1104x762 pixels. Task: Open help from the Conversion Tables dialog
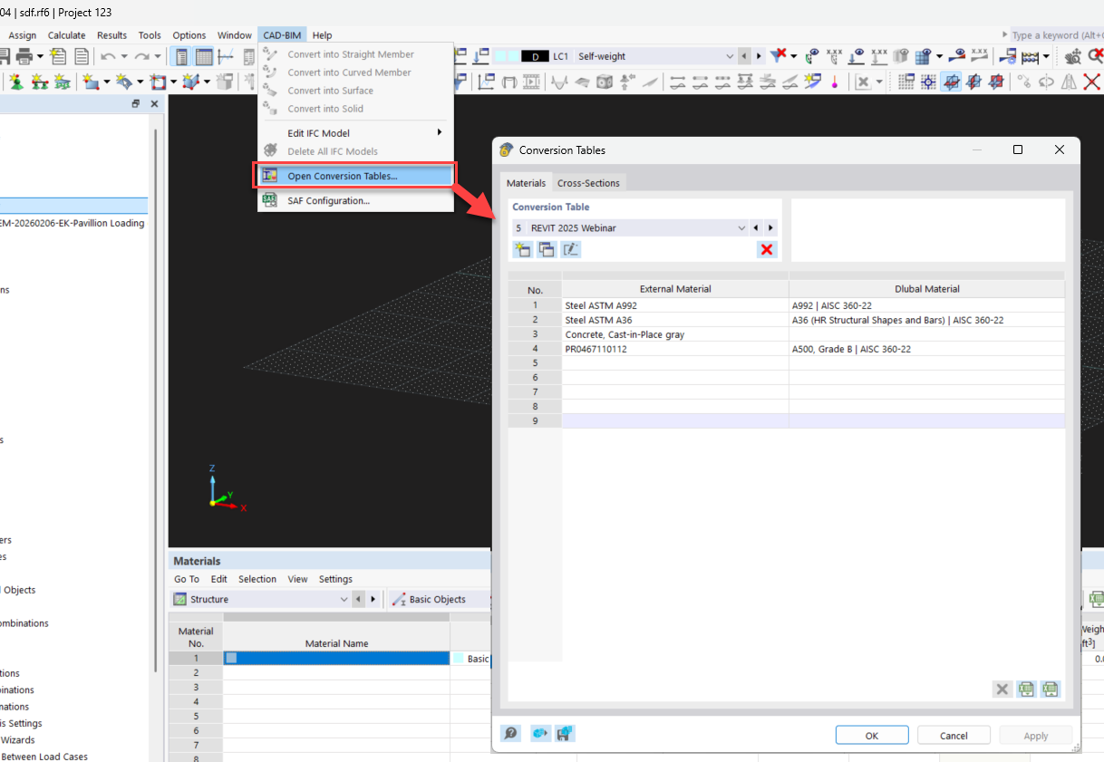coord(510,732)
